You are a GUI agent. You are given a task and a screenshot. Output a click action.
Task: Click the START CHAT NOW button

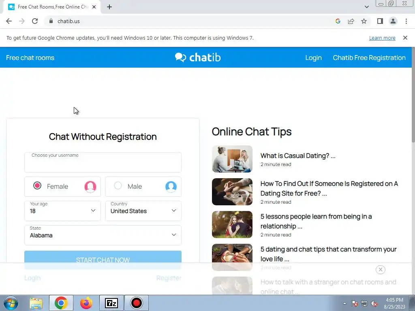tap(103, 260)
